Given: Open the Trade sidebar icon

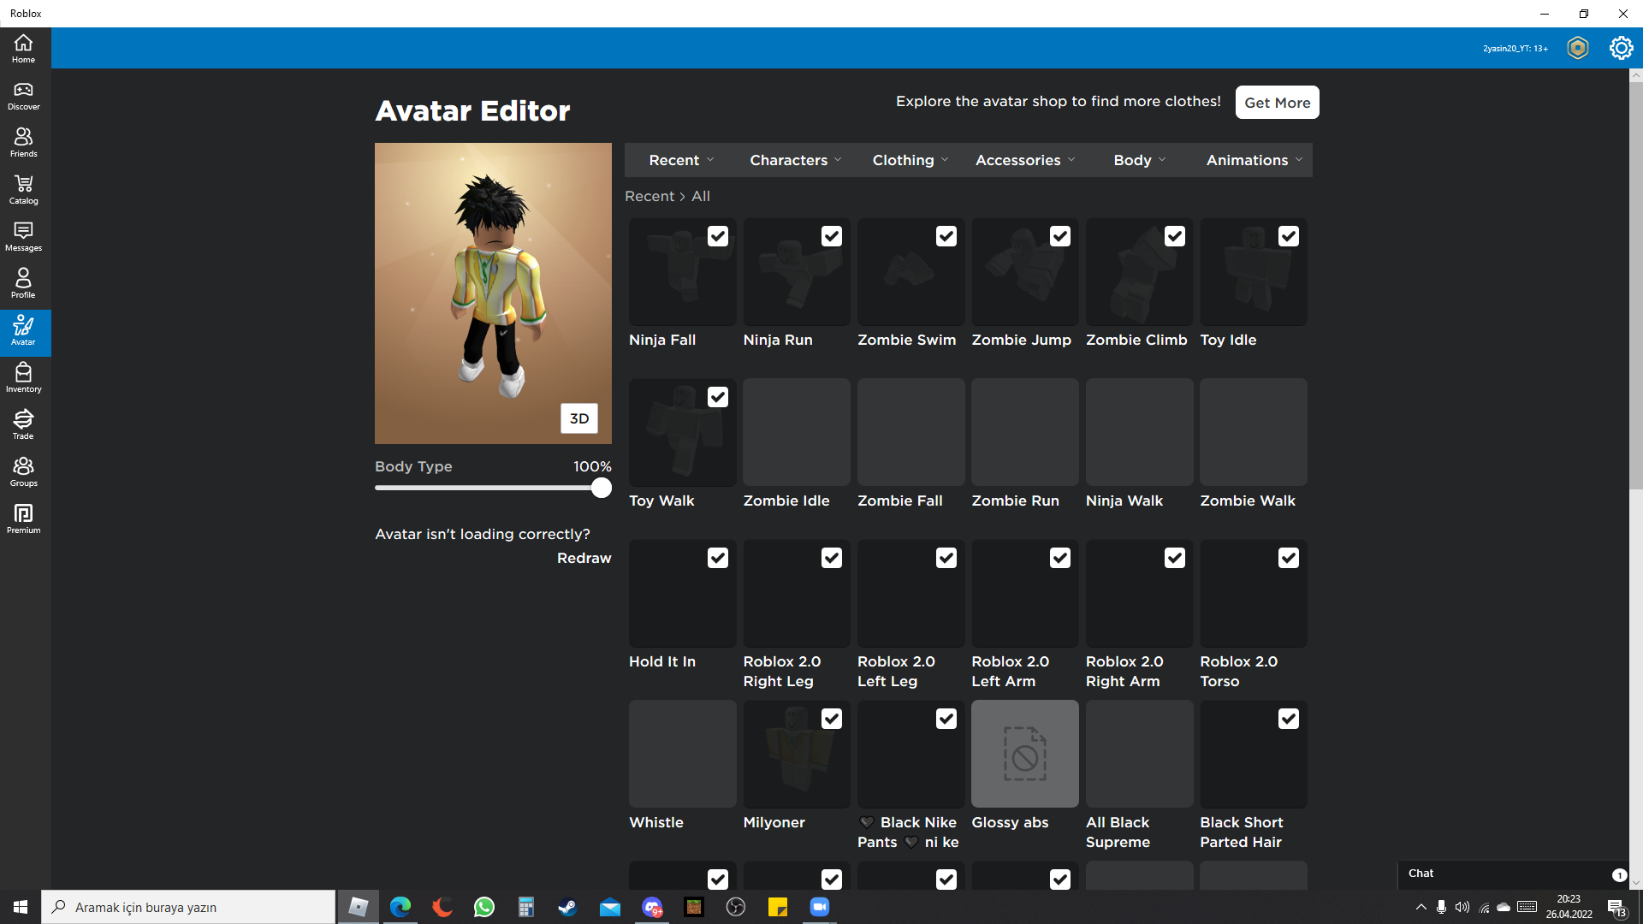Looking at the screenshot, I should tap(24, 425).
